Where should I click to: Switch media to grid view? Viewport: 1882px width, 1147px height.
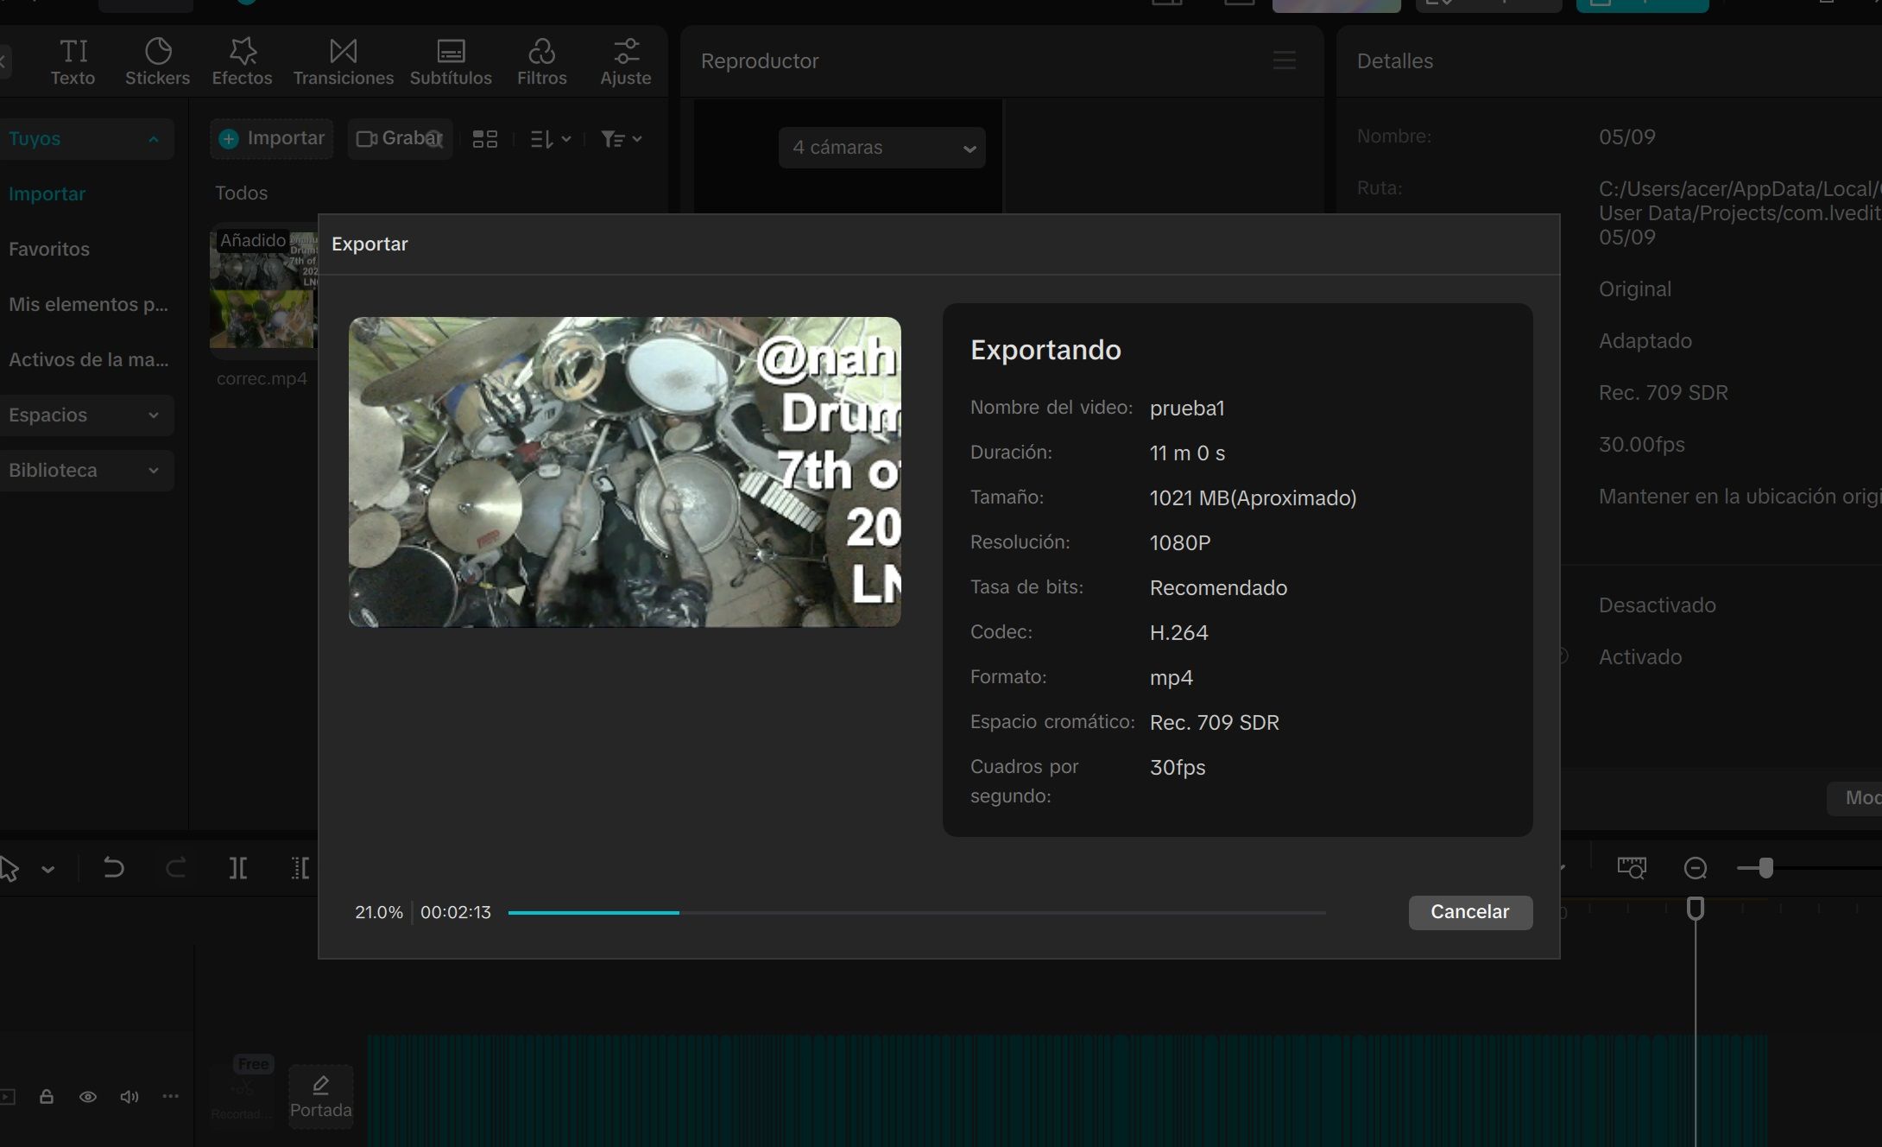tap(485, 139)
